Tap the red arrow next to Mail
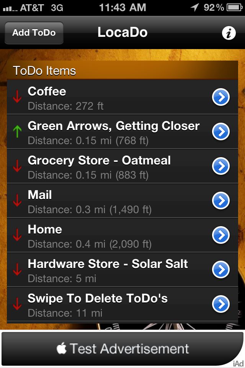The width and height of the screenshot is (245, 368). coord(17,200)
